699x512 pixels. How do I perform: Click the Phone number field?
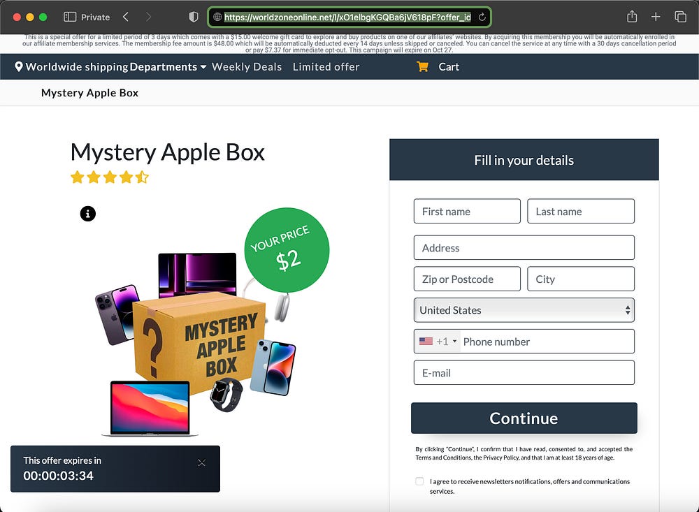click(547, 342)
